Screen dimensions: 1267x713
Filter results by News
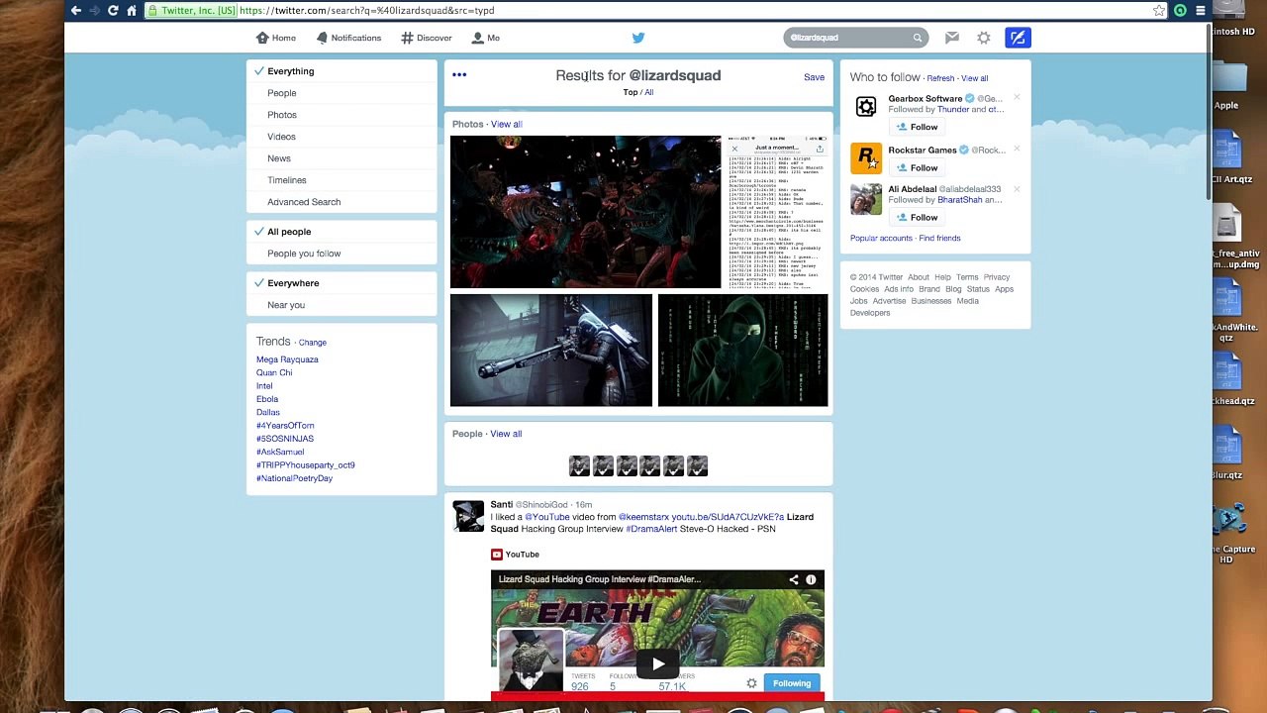pyautogui.click(x=279, y=158)
